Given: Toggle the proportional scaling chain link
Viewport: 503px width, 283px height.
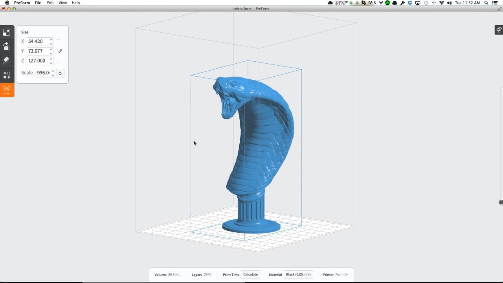Looking at the screenshot, I should pos(60,51).
